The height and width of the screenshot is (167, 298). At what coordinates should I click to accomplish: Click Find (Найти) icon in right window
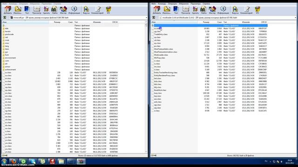(x=203, y=10)
